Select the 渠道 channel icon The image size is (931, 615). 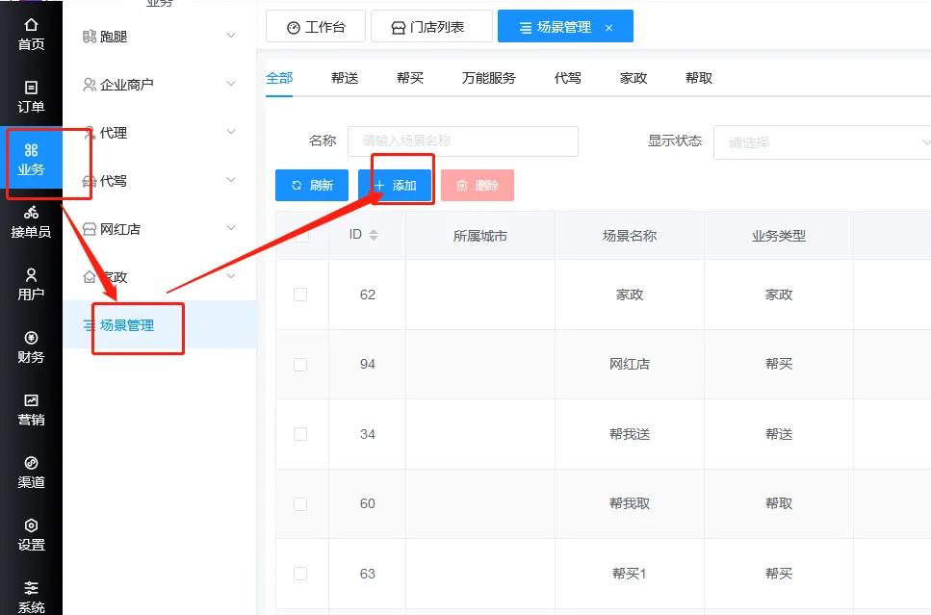click(x=31, y=473)
